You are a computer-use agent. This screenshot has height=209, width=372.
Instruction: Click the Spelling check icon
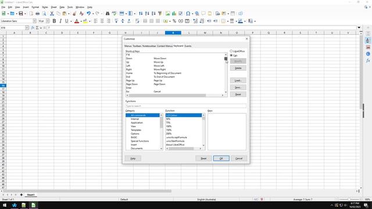(x=114, y=13)
